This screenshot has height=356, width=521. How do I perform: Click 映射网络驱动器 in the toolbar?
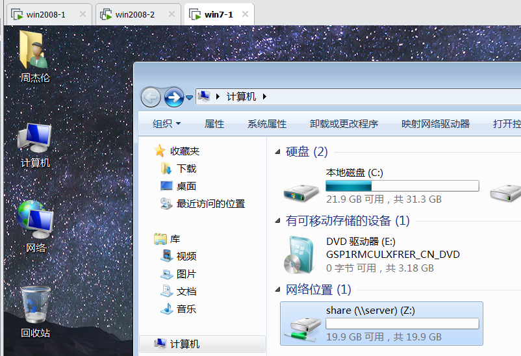click(436, 124)
